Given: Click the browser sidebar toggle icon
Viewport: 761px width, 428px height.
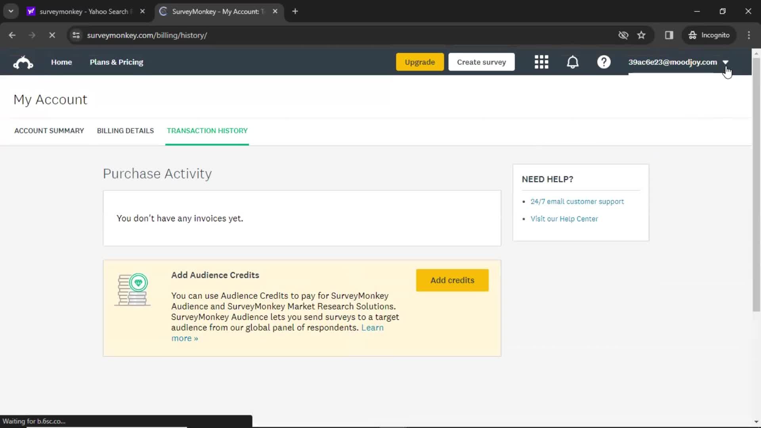Looking at the screenshot, I should [x=669, y=35].
